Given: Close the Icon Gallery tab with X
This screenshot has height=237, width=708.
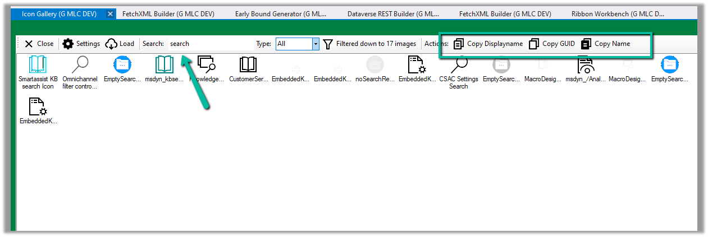Looking at the screenshot, I should 110,13.
